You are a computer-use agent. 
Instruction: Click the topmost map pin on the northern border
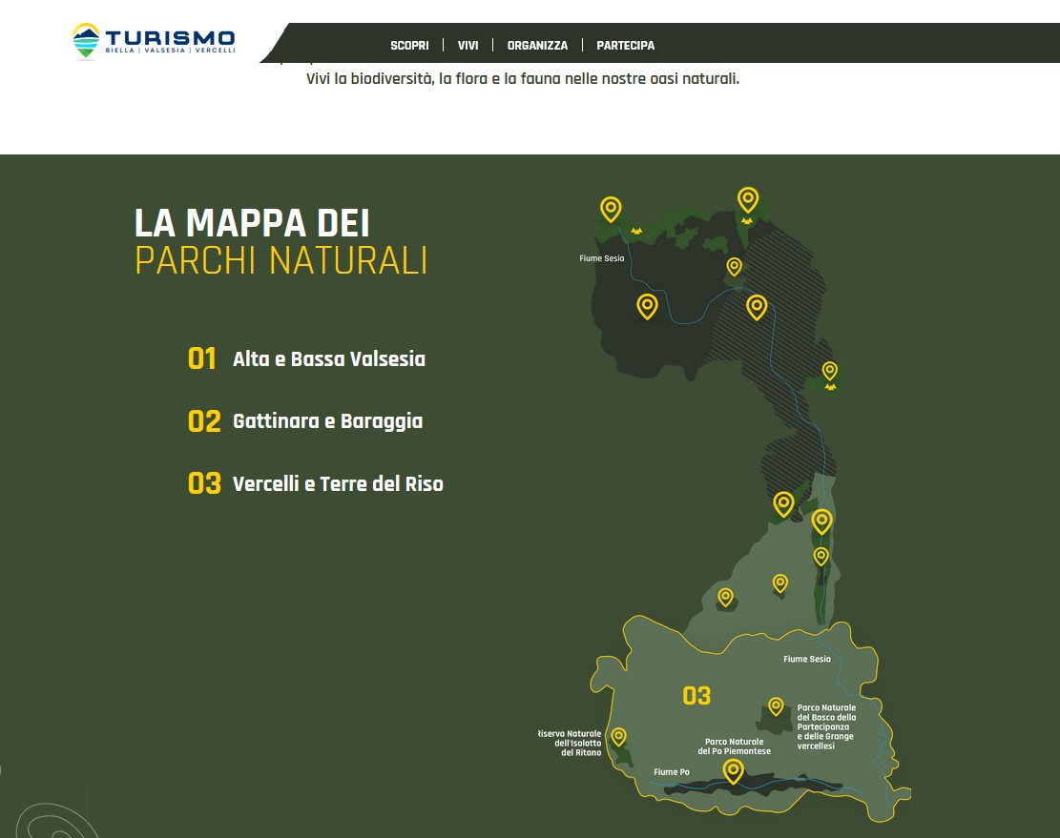[748, 198]
